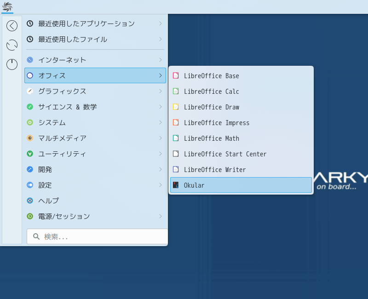Click the circular arrows restart icon
The image size is (368, 299).
(12, 45)
